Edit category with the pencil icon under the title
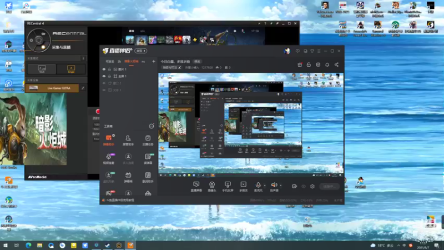444x250 pixels. pyautogui.click(x=180, y=67)
